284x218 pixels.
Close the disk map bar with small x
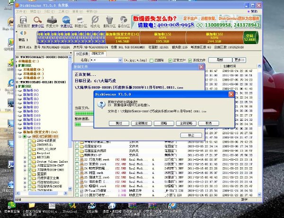point(17,32)
